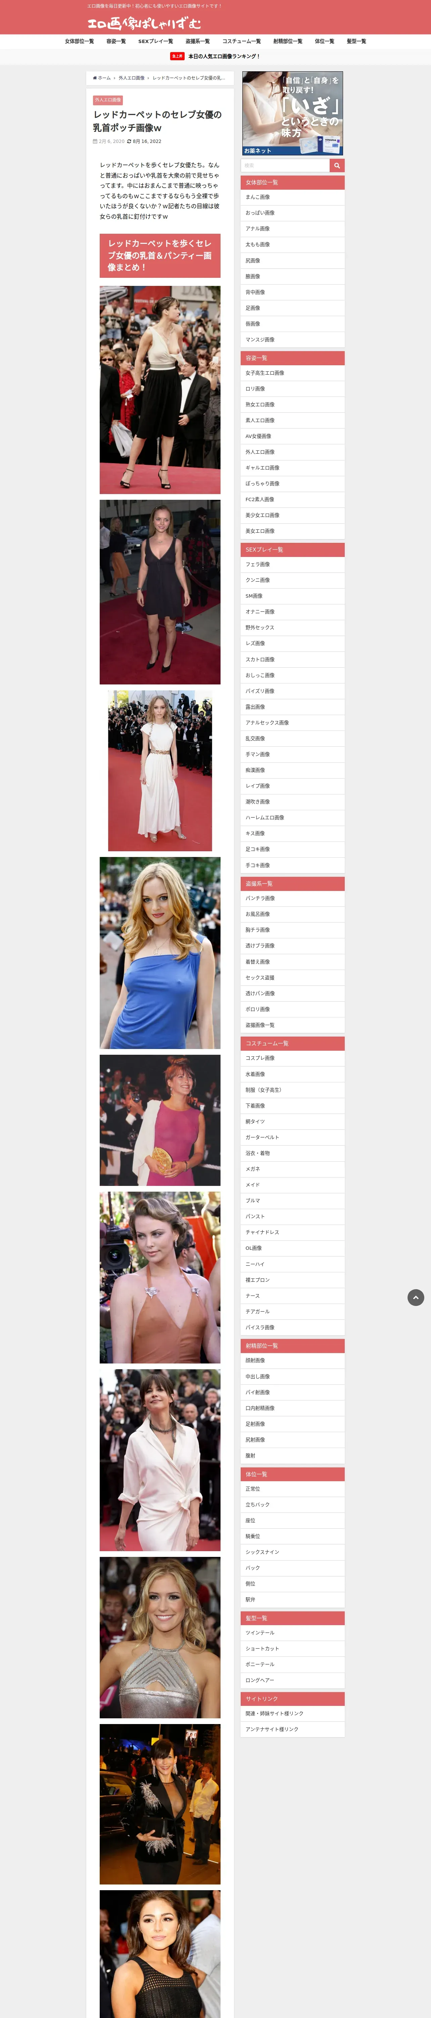431x2018 pixels.
Task: Open the 網タイツ sidebar link
Action: [x=293, y=1122]
